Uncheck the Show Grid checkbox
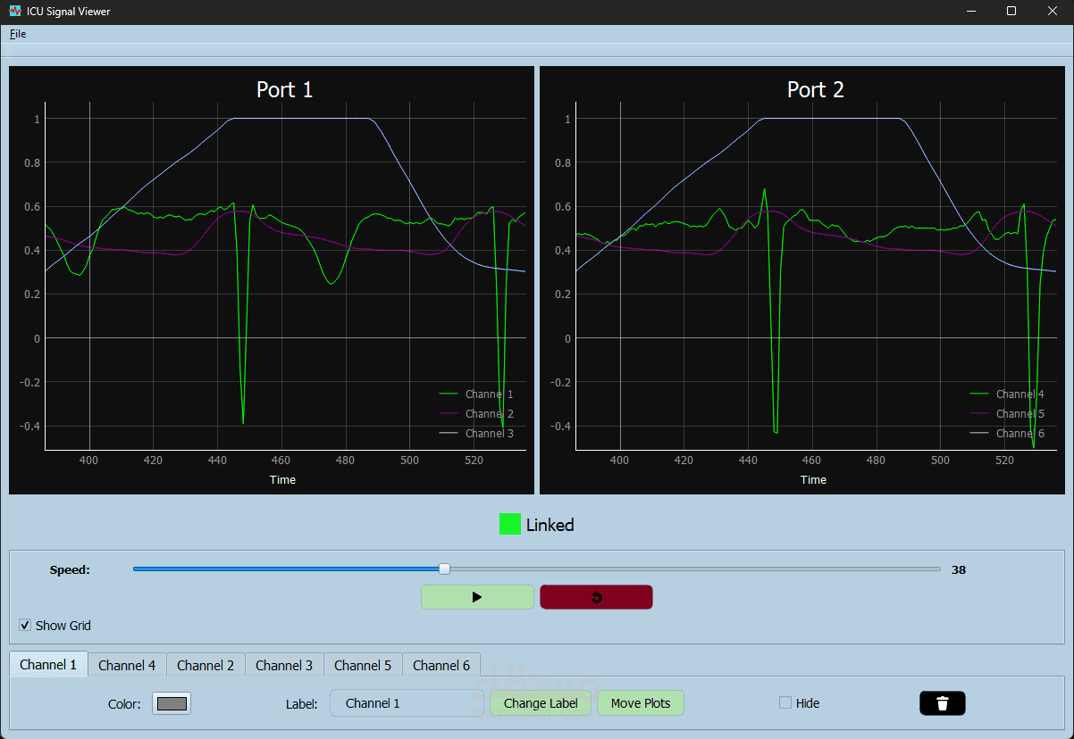 (x=25, y=625)
